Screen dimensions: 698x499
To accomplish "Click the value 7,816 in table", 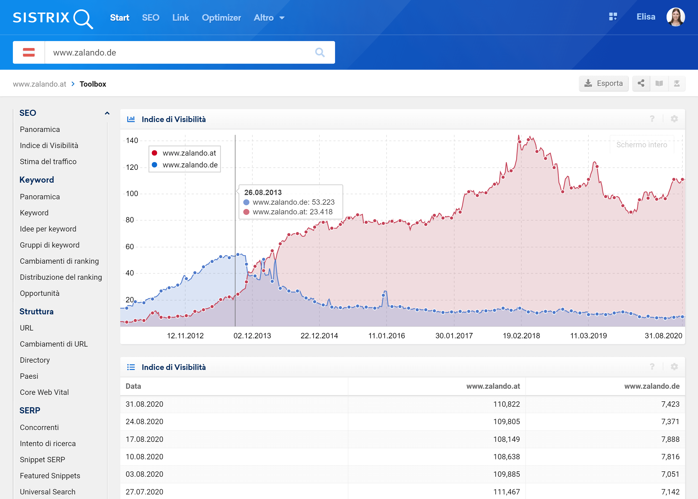I will [x=670, y=457].
